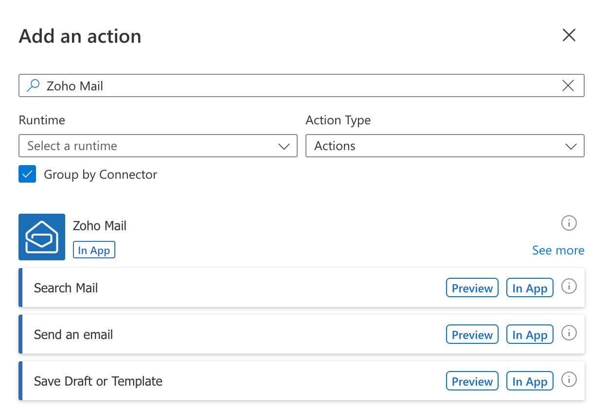Click the info icon for Zoho Mail connector
Viewport: 608px width, 406px height.
pyautogui.click(x=569, y=223)
